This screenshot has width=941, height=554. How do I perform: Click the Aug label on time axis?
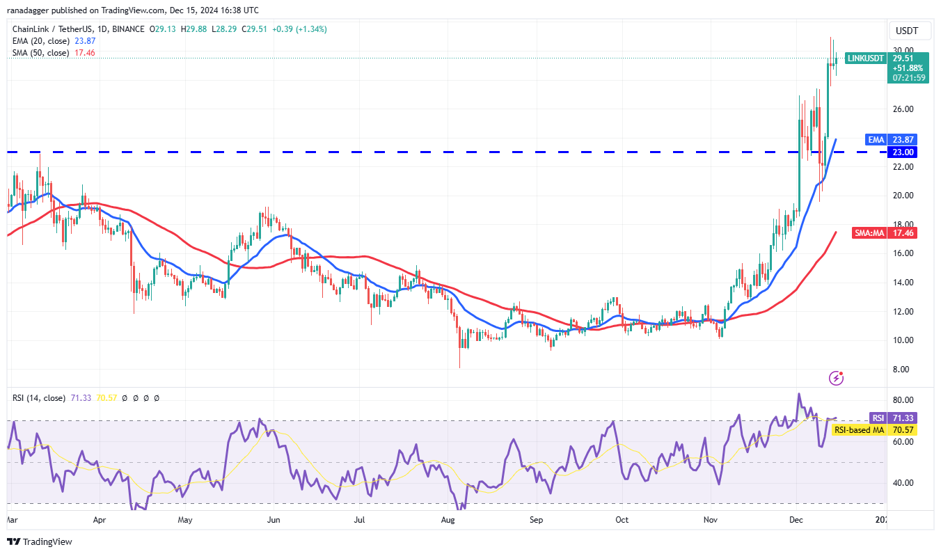pyautogui.click(x=448, y=519)
